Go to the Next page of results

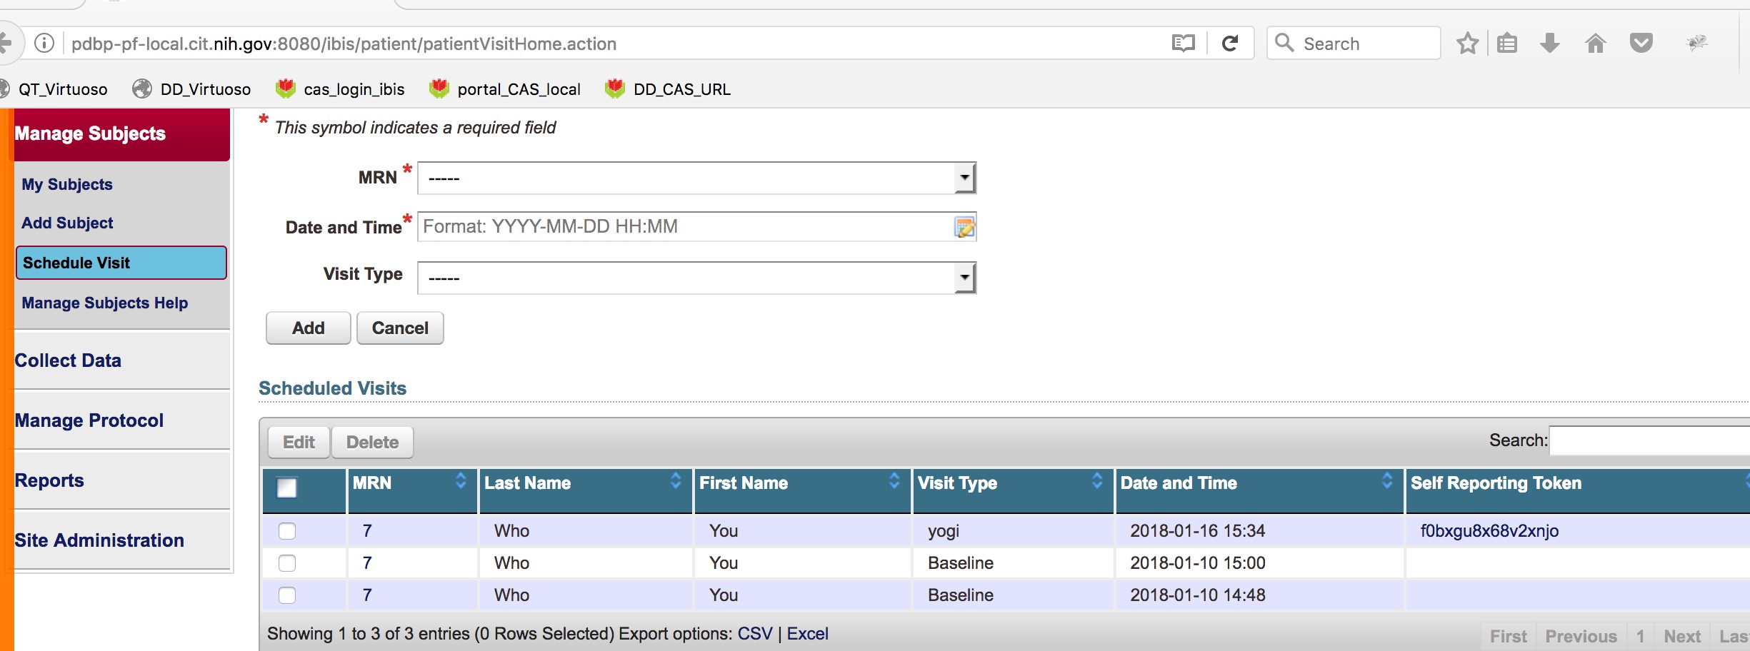[1682, 636]
